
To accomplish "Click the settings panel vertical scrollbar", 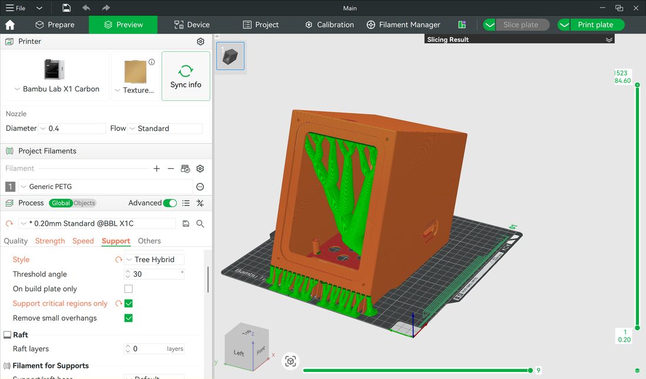I will [x=208, y=280].
